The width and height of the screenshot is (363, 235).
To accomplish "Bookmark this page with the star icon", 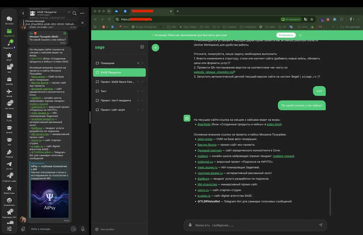I will 312,19.
